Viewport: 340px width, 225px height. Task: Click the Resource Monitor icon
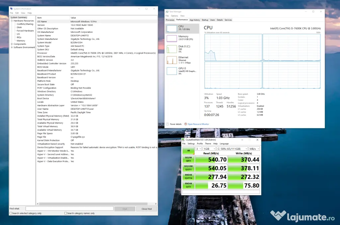point(186,124)
